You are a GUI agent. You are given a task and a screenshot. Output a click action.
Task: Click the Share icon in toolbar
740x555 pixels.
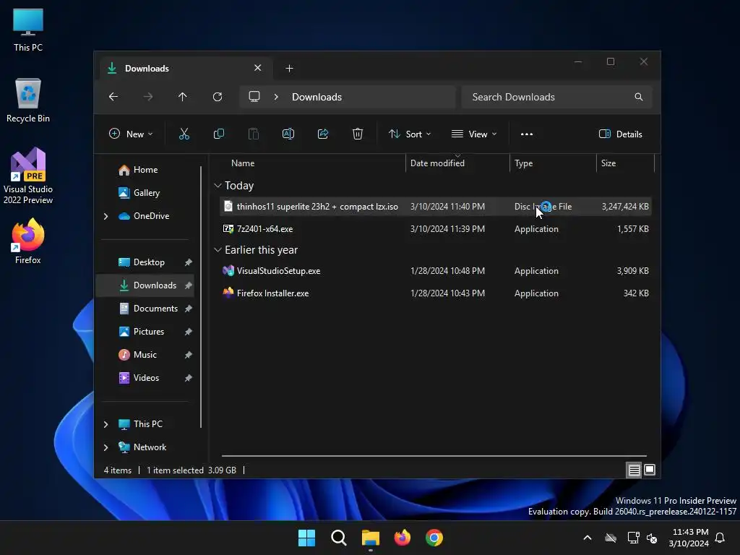323,134
